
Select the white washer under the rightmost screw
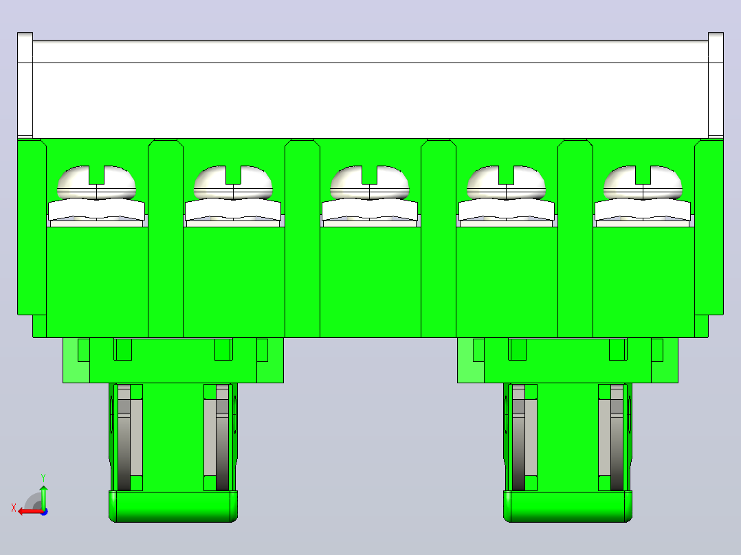pyautogui.click(x=643, y=209)
